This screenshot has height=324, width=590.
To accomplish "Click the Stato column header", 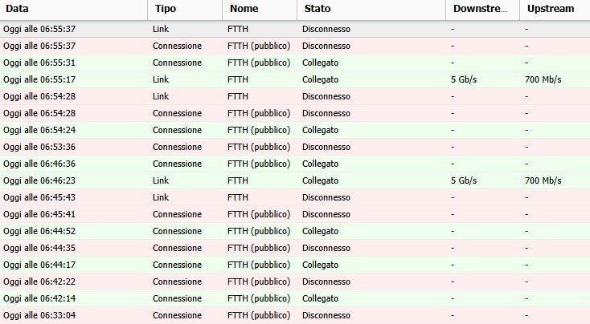I will point(371,9).
